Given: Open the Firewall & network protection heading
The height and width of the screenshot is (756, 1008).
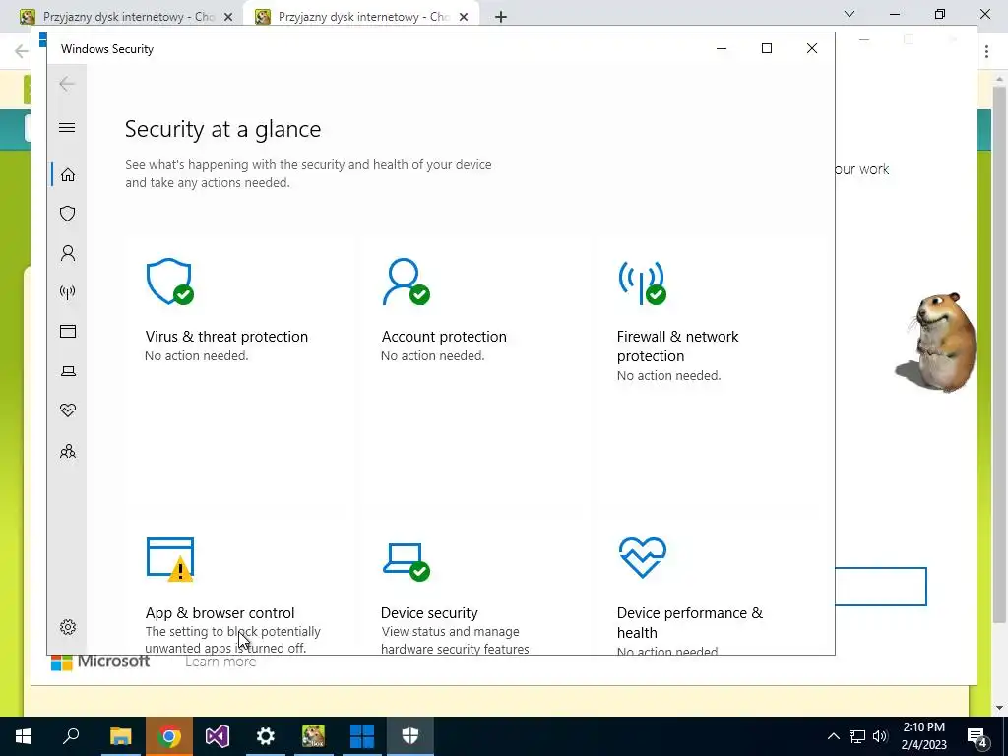Looking at the screenshot, I should click(x=677, y=346).
